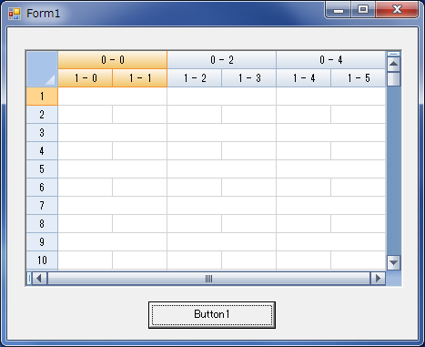
Task: Select the column header labeled 0 - 0
Action: [113, 60]
